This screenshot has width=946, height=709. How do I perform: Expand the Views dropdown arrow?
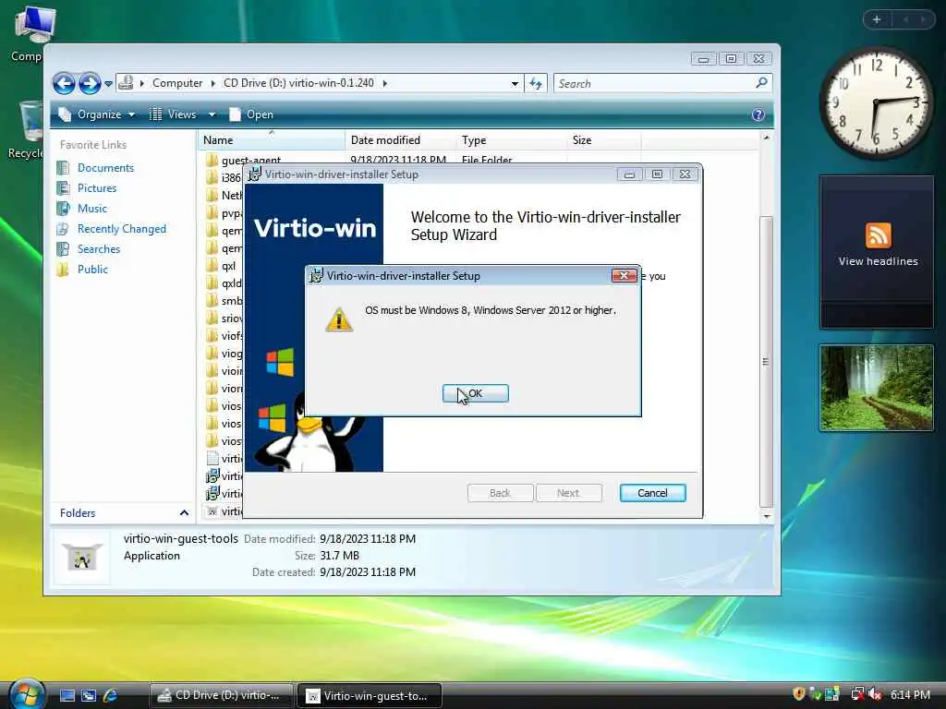click(212, 114)
